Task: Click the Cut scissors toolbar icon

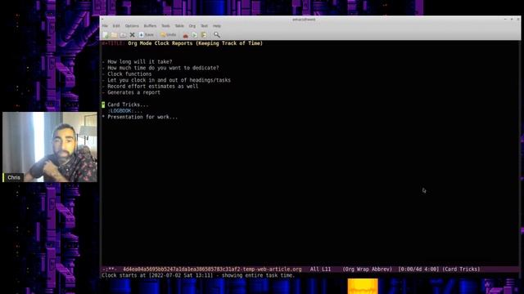Action: click(186, 35)
